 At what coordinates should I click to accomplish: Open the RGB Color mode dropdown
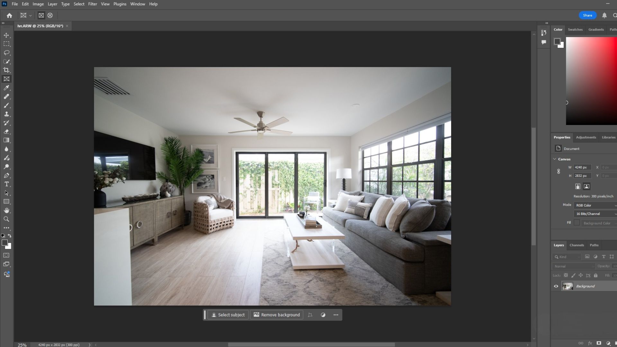[595, 205]
